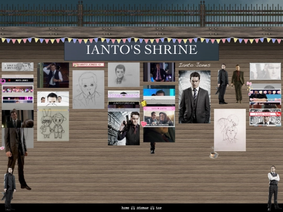Click the pink heart beside Ianto-Janto stamp

(x=144, y=124)
